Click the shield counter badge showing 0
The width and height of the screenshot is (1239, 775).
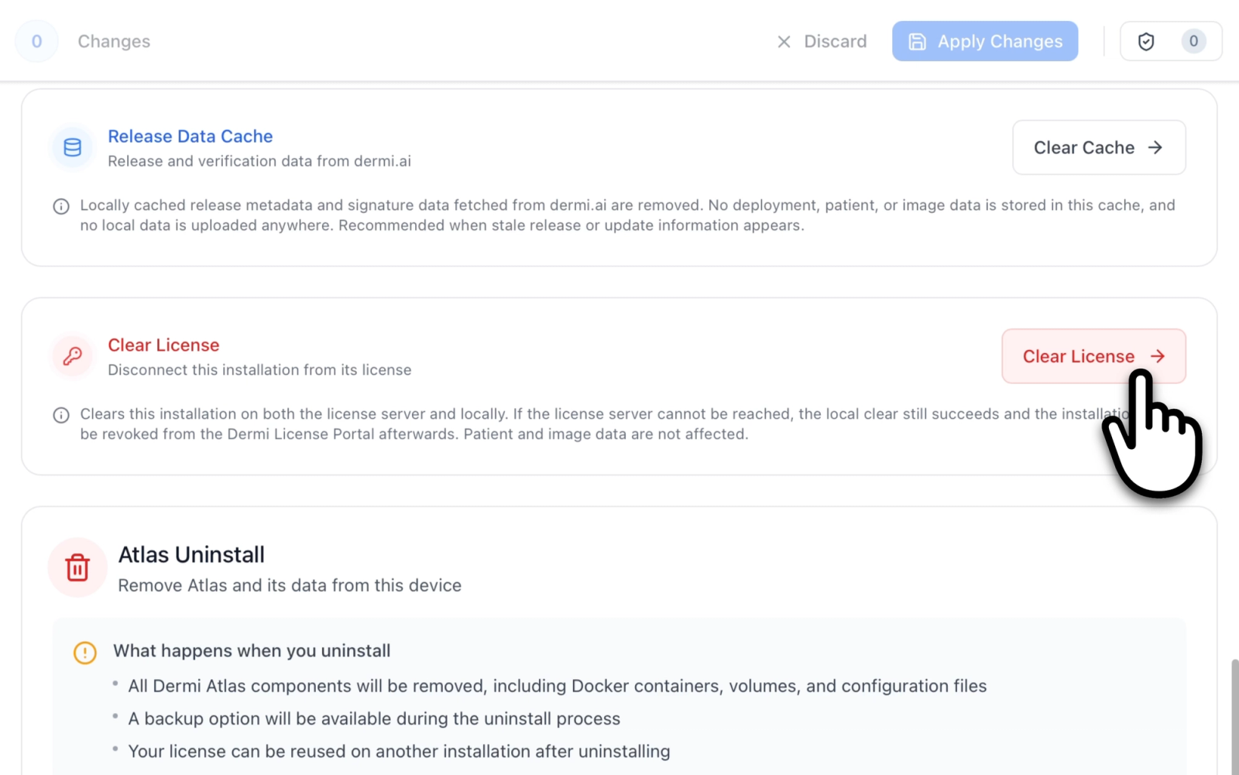1193,42
